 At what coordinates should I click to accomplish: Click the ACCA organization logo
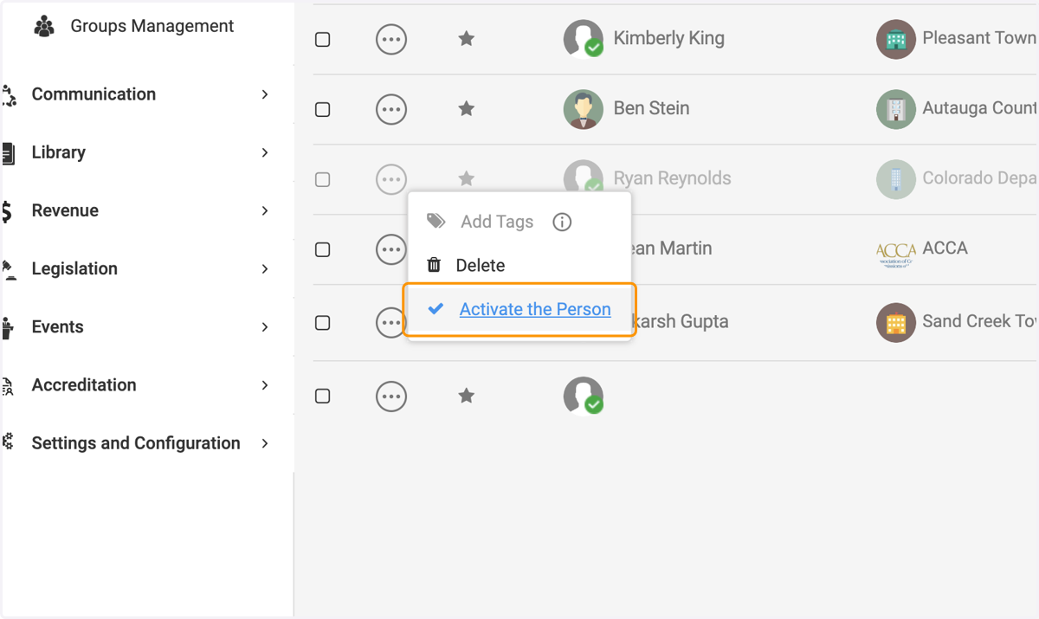[x=896, y=255]
